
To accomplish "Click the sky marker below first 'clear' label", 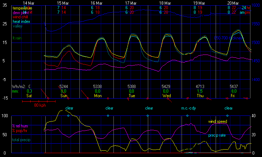I will pos(68,115).
